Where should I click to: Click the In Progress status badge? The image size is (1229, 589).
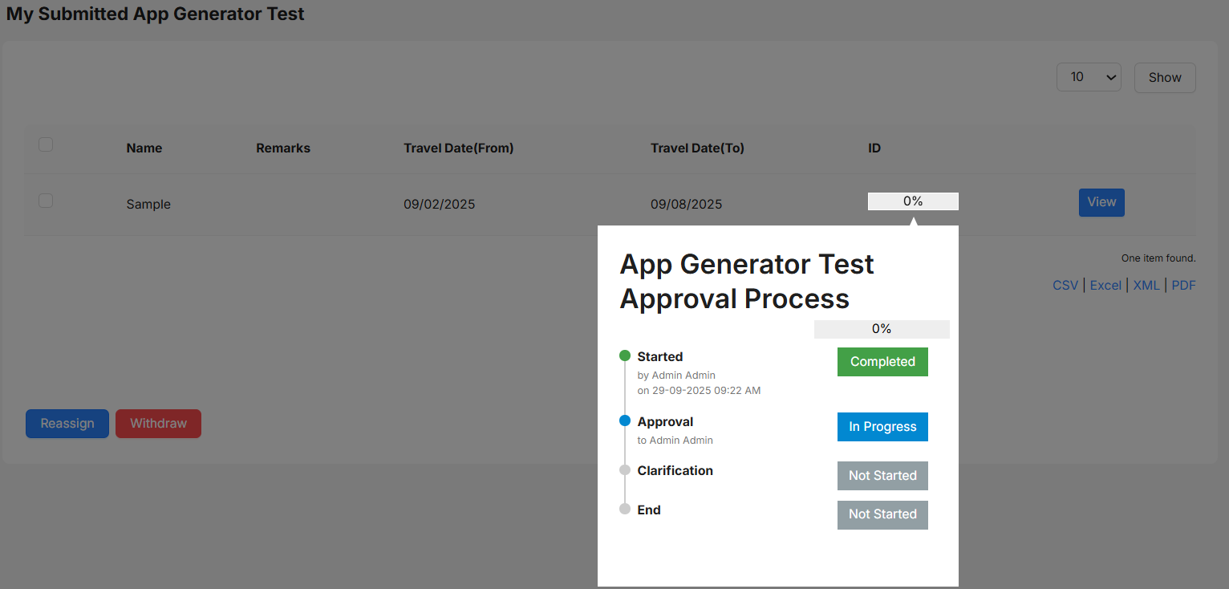882,427
